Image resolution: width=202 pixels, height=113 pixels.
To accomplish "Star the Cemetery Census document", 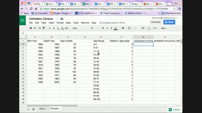I will (57, 19).
